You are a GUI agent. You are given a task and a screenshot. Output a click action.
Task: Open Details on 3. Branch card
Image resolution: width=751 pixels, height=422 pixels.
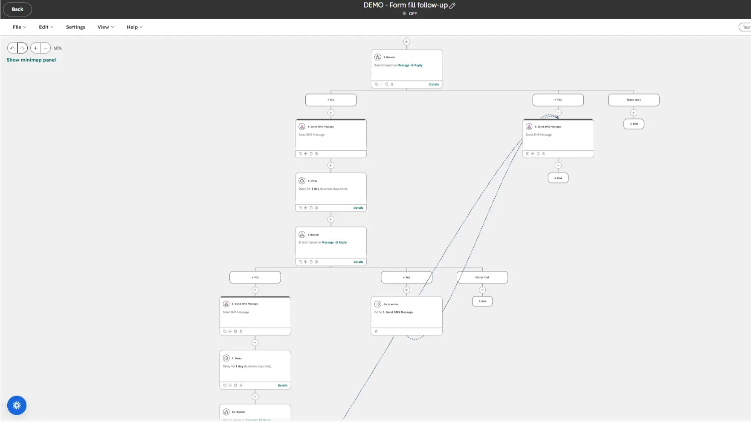click(x=434, y=84)
